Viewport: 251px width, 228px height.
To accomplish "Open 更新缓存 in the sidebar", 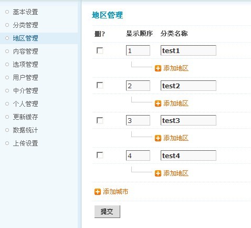I will click(25, 117).
